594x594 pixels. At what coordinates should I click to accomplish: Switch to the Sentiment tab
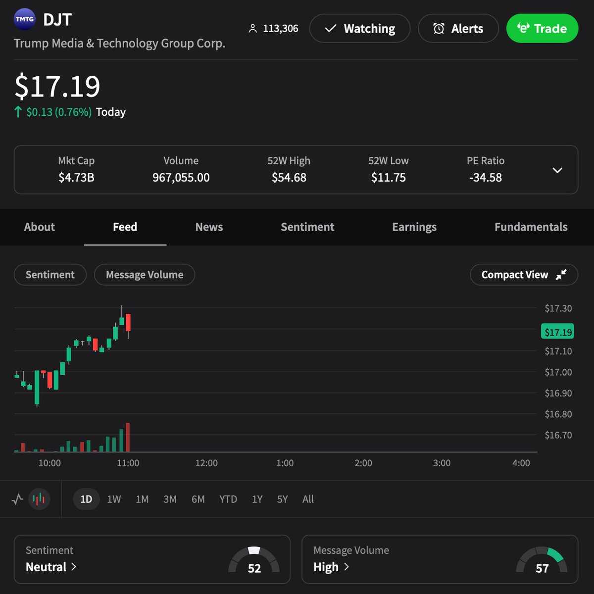307,227
